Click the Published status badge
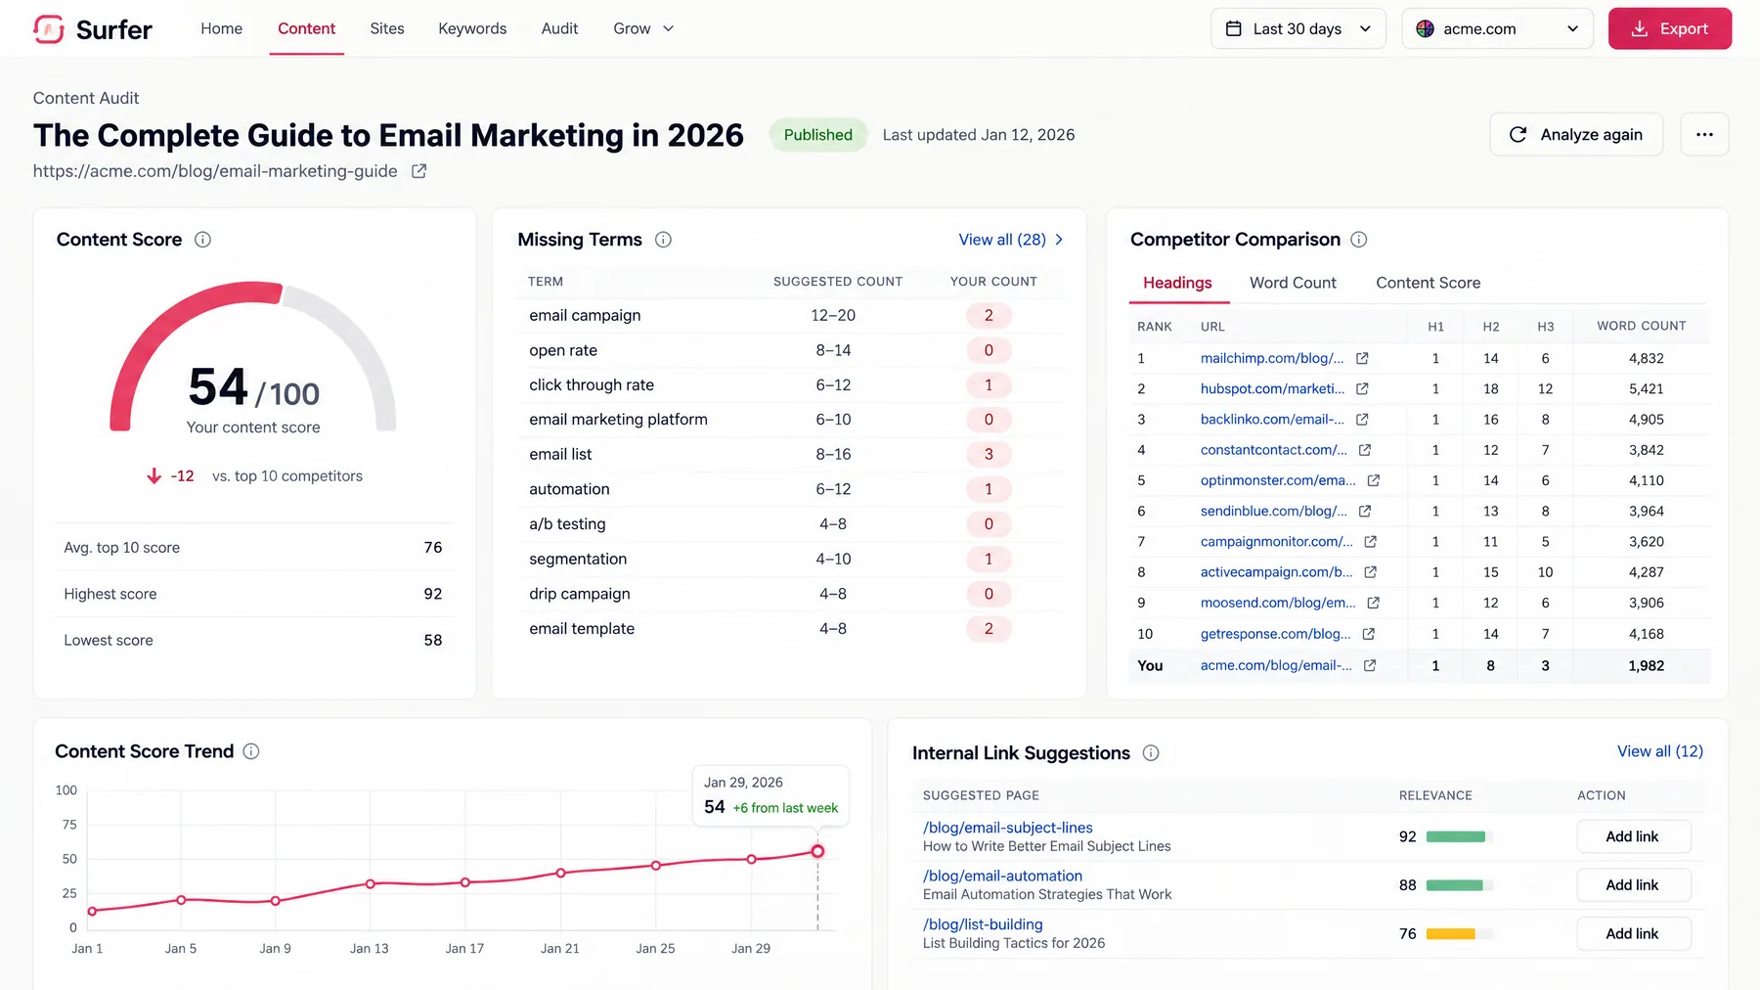This screenshot has width=1760, height=990. coord(817,135)
